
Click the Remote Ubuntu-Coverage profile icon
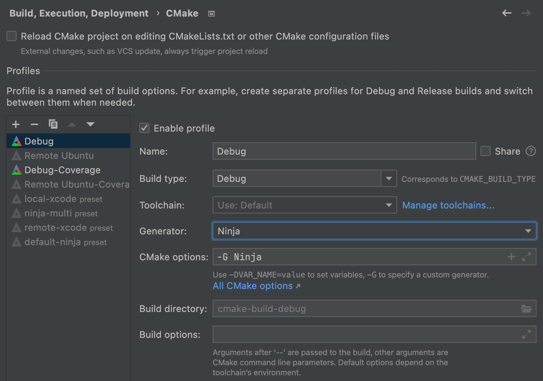[x=17, y=184]
